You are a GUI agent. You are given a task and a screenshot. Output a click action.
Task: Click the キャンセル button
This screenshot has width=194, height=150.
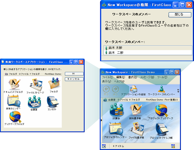[x=74, y=79]
